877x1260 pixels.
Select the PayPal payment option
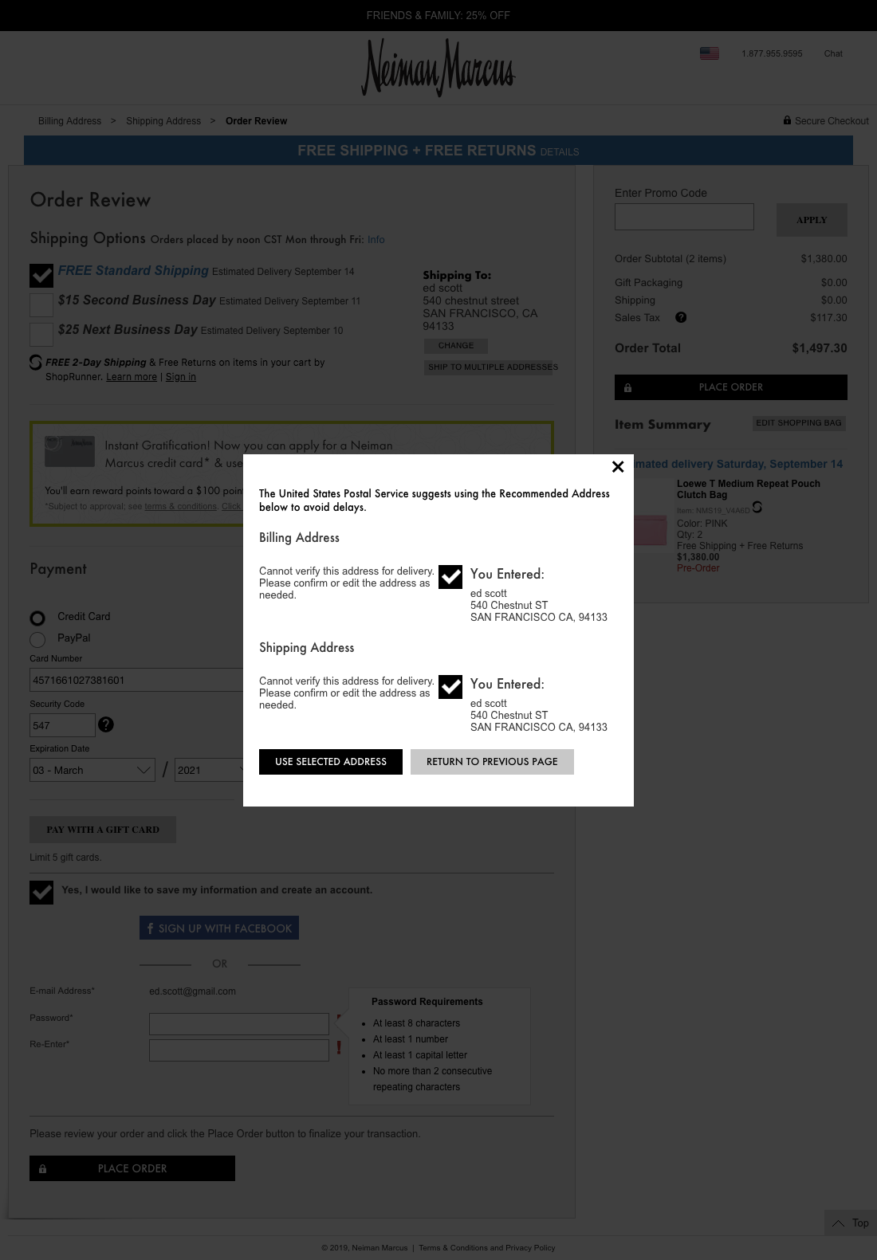(37, 639)
